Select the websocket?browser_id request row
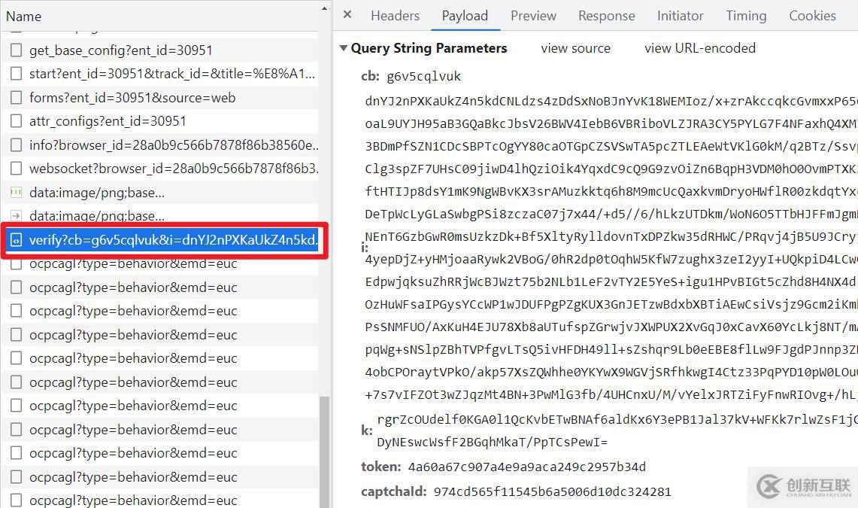 (x=159, y=169)
